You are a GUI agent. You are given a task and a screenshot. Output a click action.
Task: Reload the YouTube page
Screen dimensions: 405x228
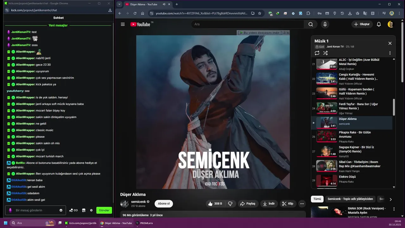(135, 13)
